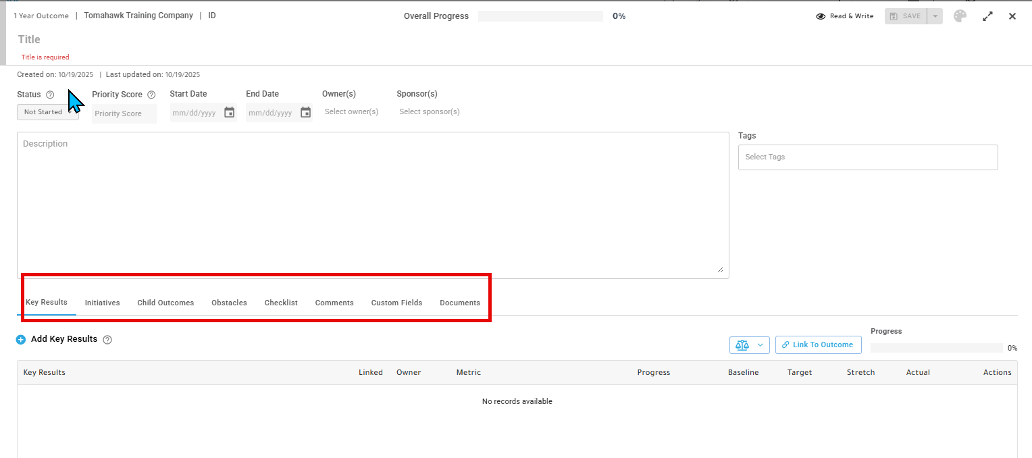Screen dimensions: 1032x458
Task: Open the Select sponsor(s) dropdown
Action: [430, 111]
